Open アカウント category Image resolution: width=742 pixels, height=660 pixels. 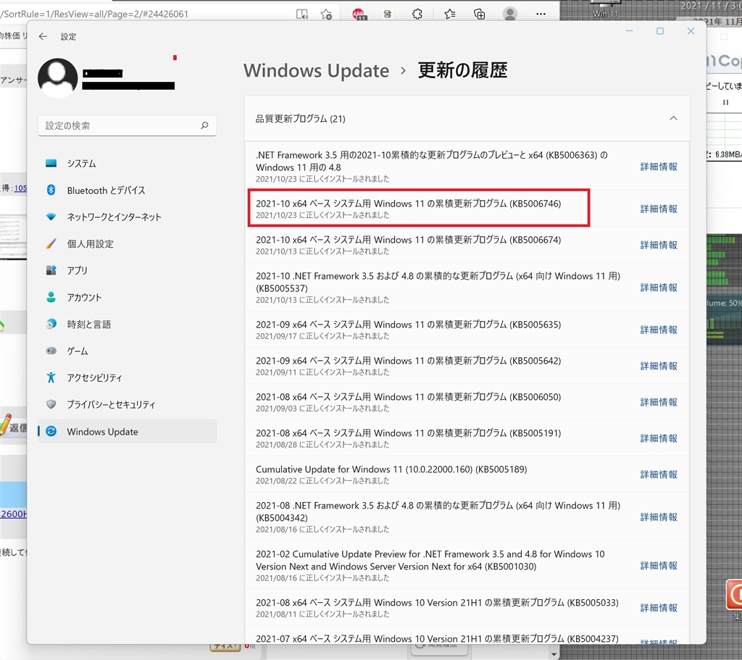tap(128, 297)
